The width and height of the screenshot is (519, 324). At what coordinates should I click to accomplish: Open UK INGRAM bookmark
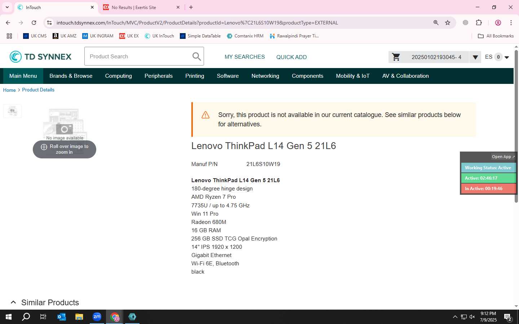tap(98, 36)
